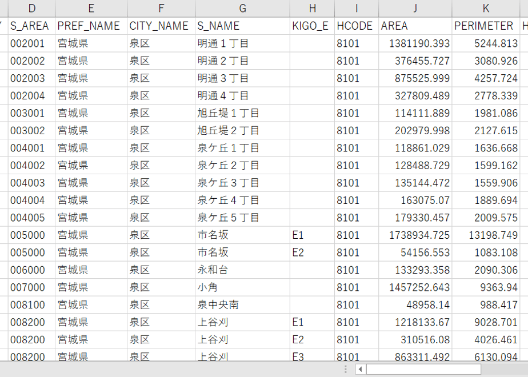Click the sheet tab split handle dots
This screenshot has height=377, width=528.
[345, 369]
